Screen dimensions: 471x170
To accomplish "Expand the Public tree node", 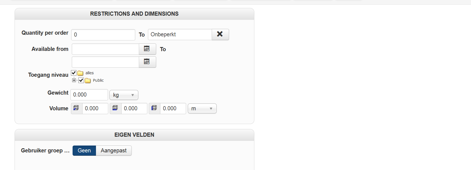I will point(74,80).
